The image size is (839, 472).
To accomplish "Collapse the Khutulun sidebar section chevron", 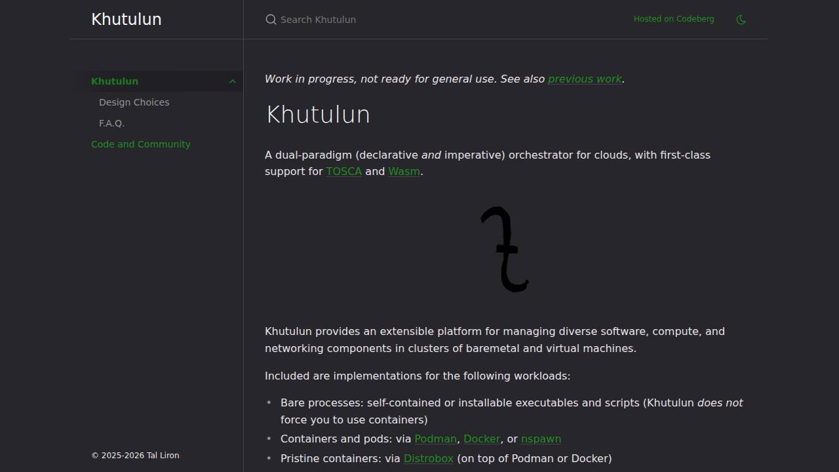I will click(232, 81).
